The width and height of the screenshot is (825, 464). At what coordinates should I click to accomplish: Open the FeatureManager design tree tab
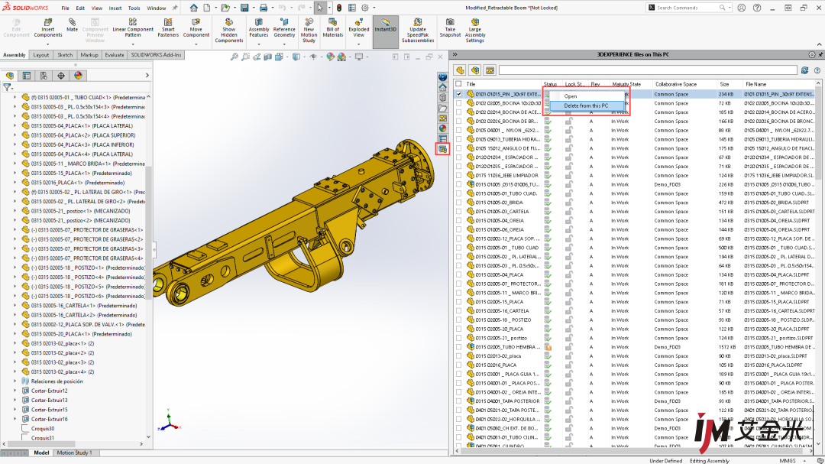9,76
